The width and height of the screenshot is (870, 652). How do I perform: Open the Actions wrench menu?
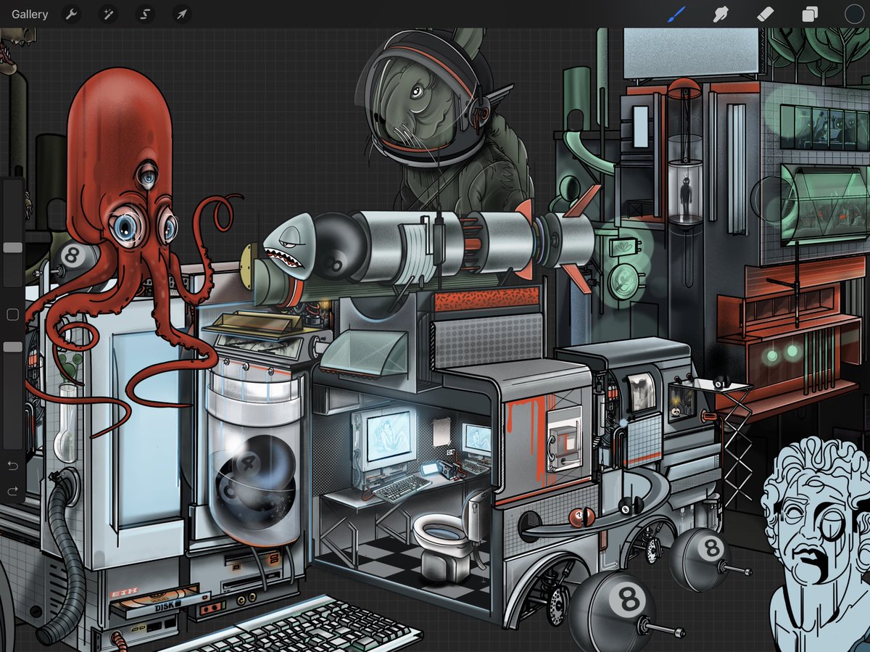tap(71, 14)
